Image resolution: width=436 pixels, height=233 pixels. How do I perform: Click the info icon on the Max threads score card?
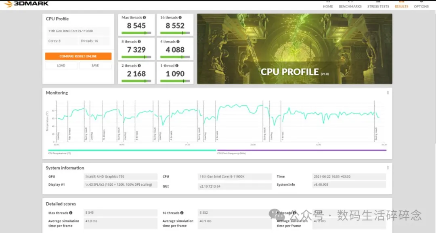tap(144, 17)
